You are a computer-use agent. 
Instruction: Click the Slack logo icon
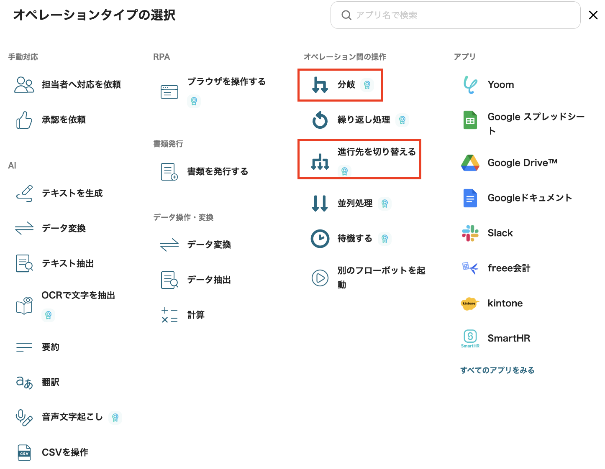click(470, 233)
